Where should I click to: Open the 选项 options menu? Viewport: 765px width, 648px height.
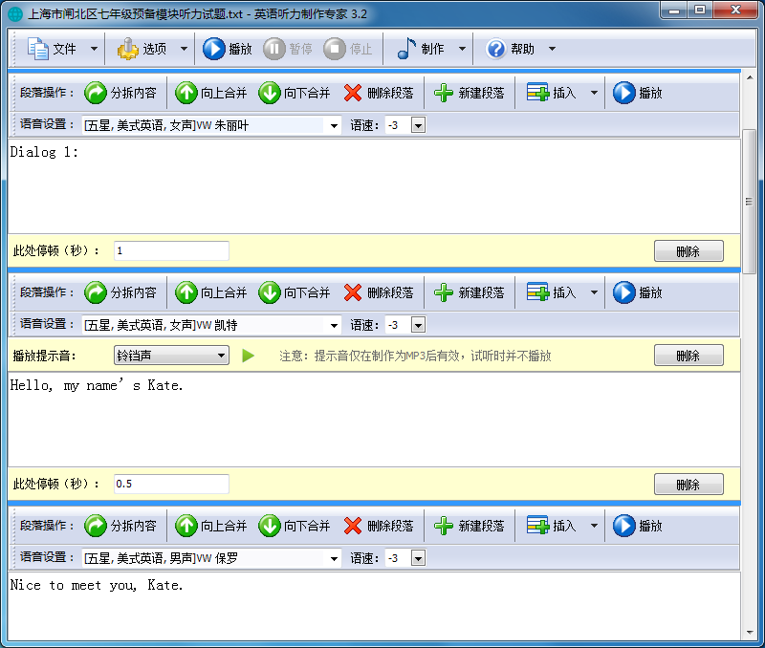tap(152, 49)
